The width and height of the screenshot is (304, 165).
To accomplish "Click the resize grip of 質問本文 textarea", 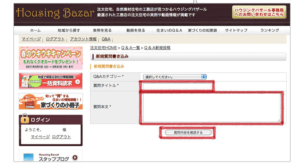I will pos(279,121).
